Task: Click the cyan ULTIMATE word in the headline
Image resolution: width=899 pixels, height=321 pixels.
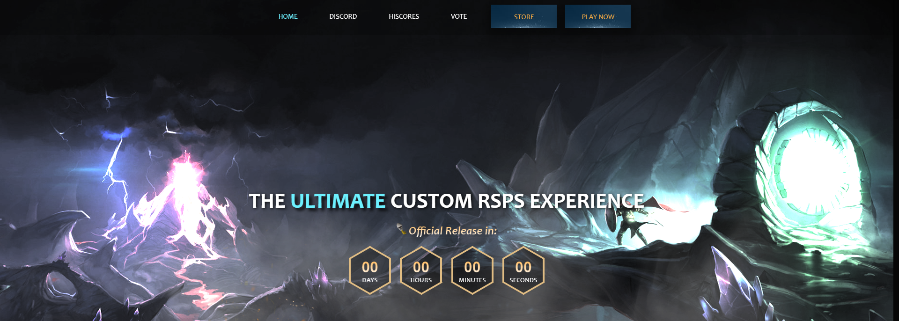Action: pyautogui.click(x=338, y=201)
